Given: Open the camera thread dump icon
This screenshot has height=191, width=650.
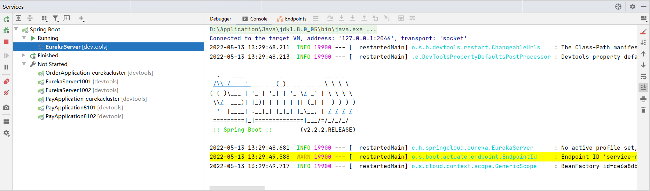Looking at the screenshot, I should [x=6, y=108].
